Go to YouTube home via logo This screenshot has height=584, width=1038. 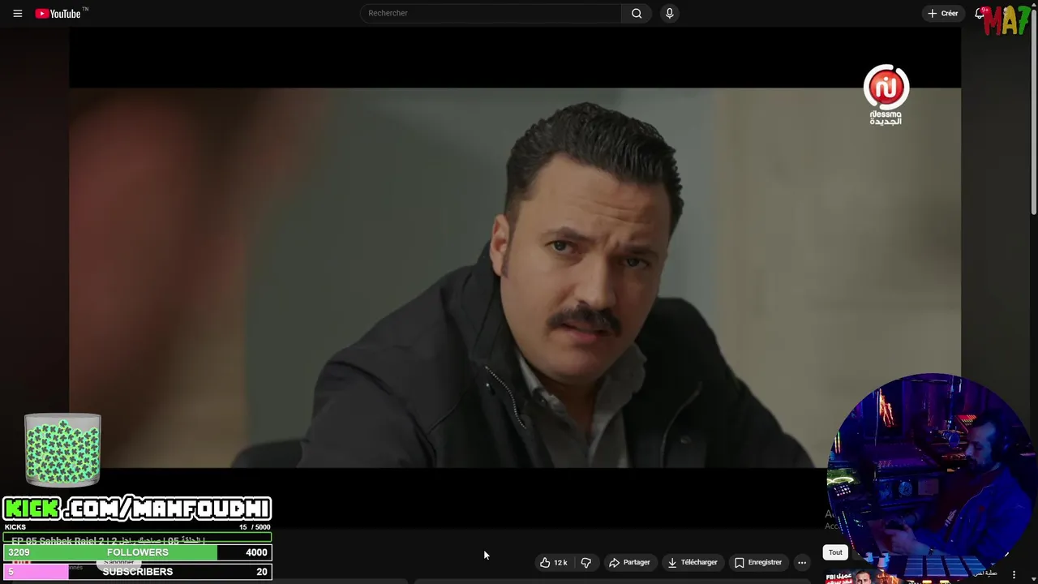coord(58,13)
